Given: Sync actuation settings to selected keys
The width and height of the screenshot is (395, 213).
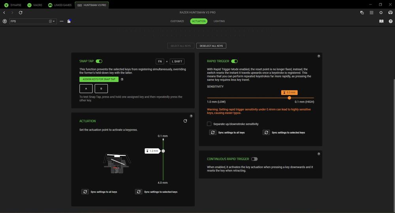Looking at the screenshot, I should 139,192.
